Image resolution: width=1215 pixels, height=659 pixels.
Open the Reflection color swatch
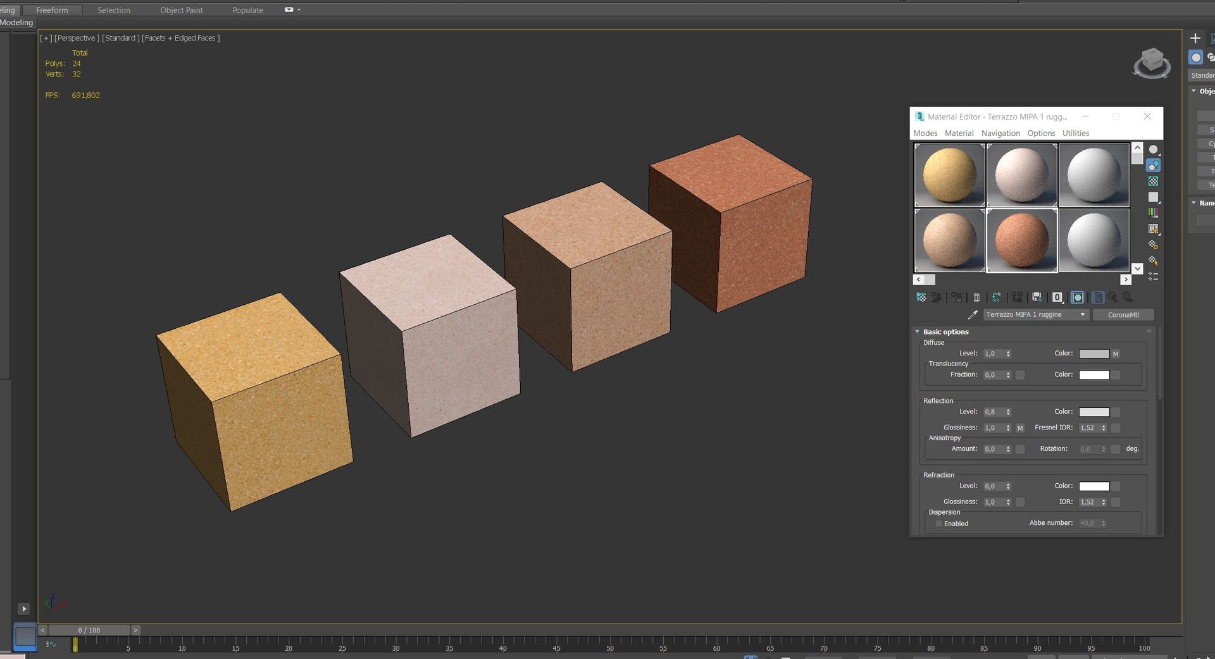[1094, 412]
